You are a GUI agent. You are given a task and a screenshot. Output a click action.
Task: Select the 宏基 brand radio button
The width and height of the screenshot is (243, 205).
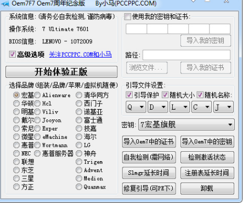click(x=16, y=95)
